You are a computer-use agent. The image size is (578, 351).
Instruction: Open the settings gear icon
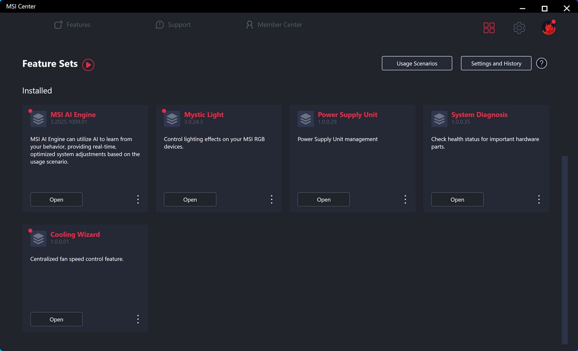click(x=519, y=28)
